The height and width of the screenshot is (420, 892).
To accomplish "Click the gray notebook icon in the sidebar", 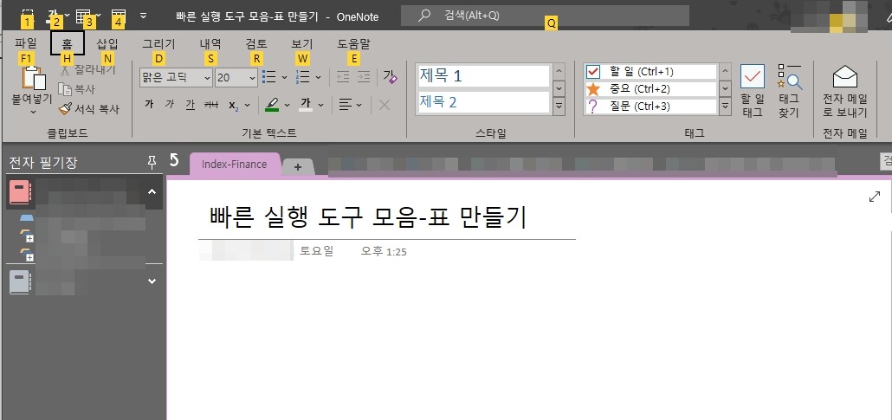I will 20,281.
